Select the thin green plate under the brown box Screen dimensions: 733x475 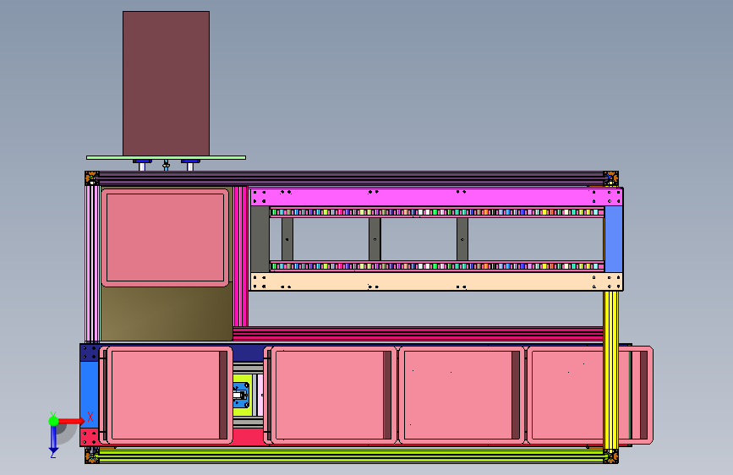[x=166, y=158]
